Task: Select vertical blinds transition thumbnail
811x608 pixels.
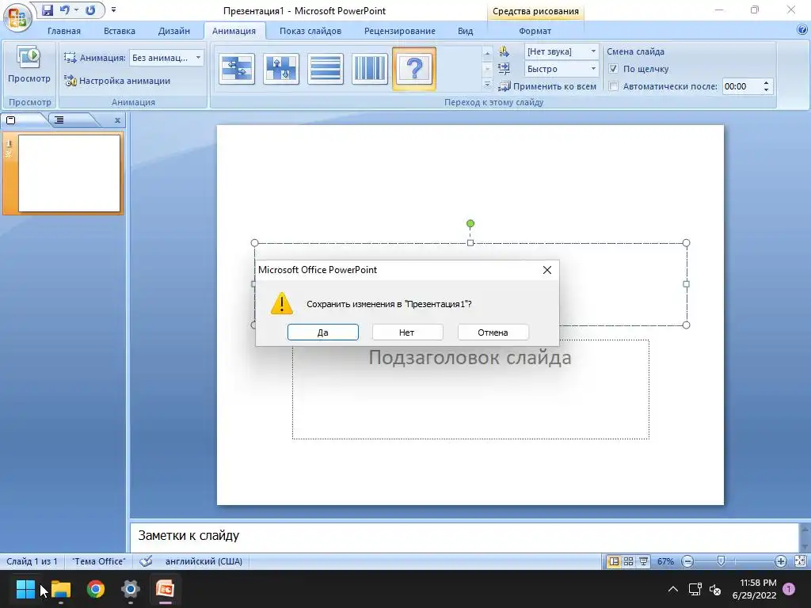Action: click(370, 68)
